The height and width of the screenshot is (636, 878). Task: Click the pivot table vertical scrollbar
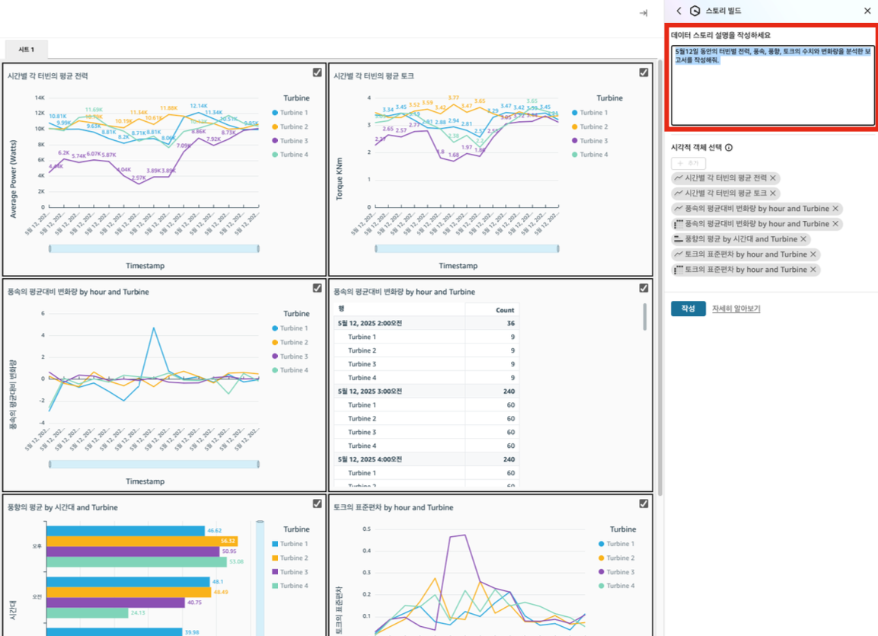(644, 317)
